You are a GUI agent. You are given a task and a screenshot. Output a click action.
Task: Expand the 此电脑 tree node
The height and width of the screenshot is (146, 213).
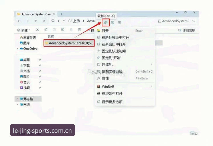coord(17,99)
